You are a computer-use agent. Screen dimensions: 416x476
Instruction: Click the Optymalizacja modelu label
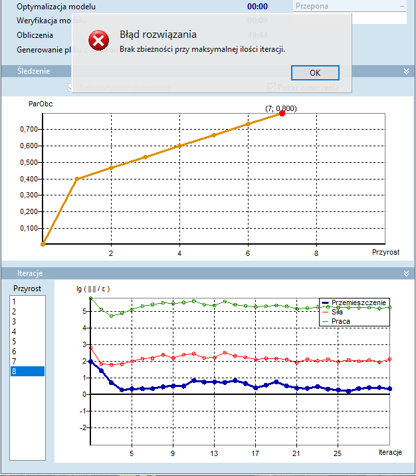56,7
